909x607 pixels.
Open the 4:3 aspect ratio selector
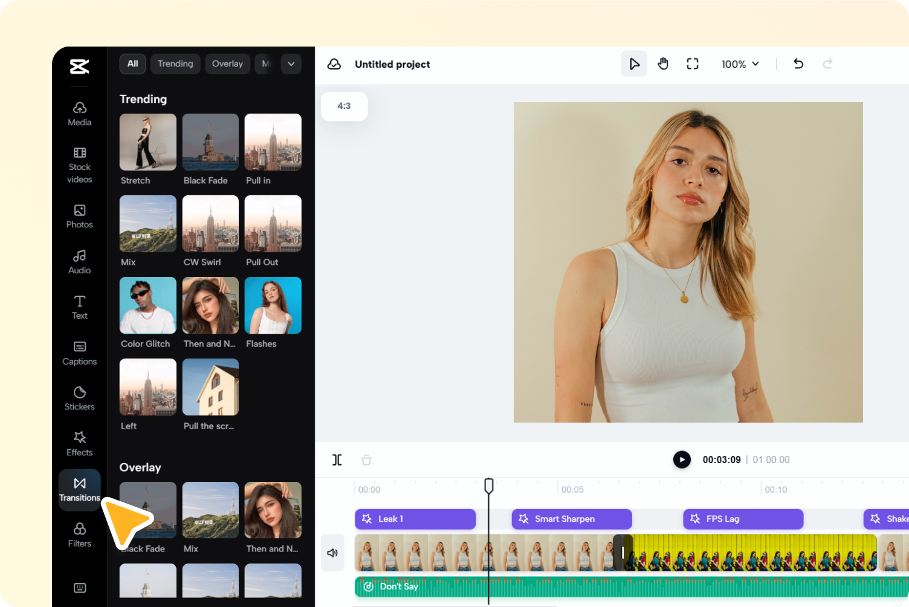[344, 106]
